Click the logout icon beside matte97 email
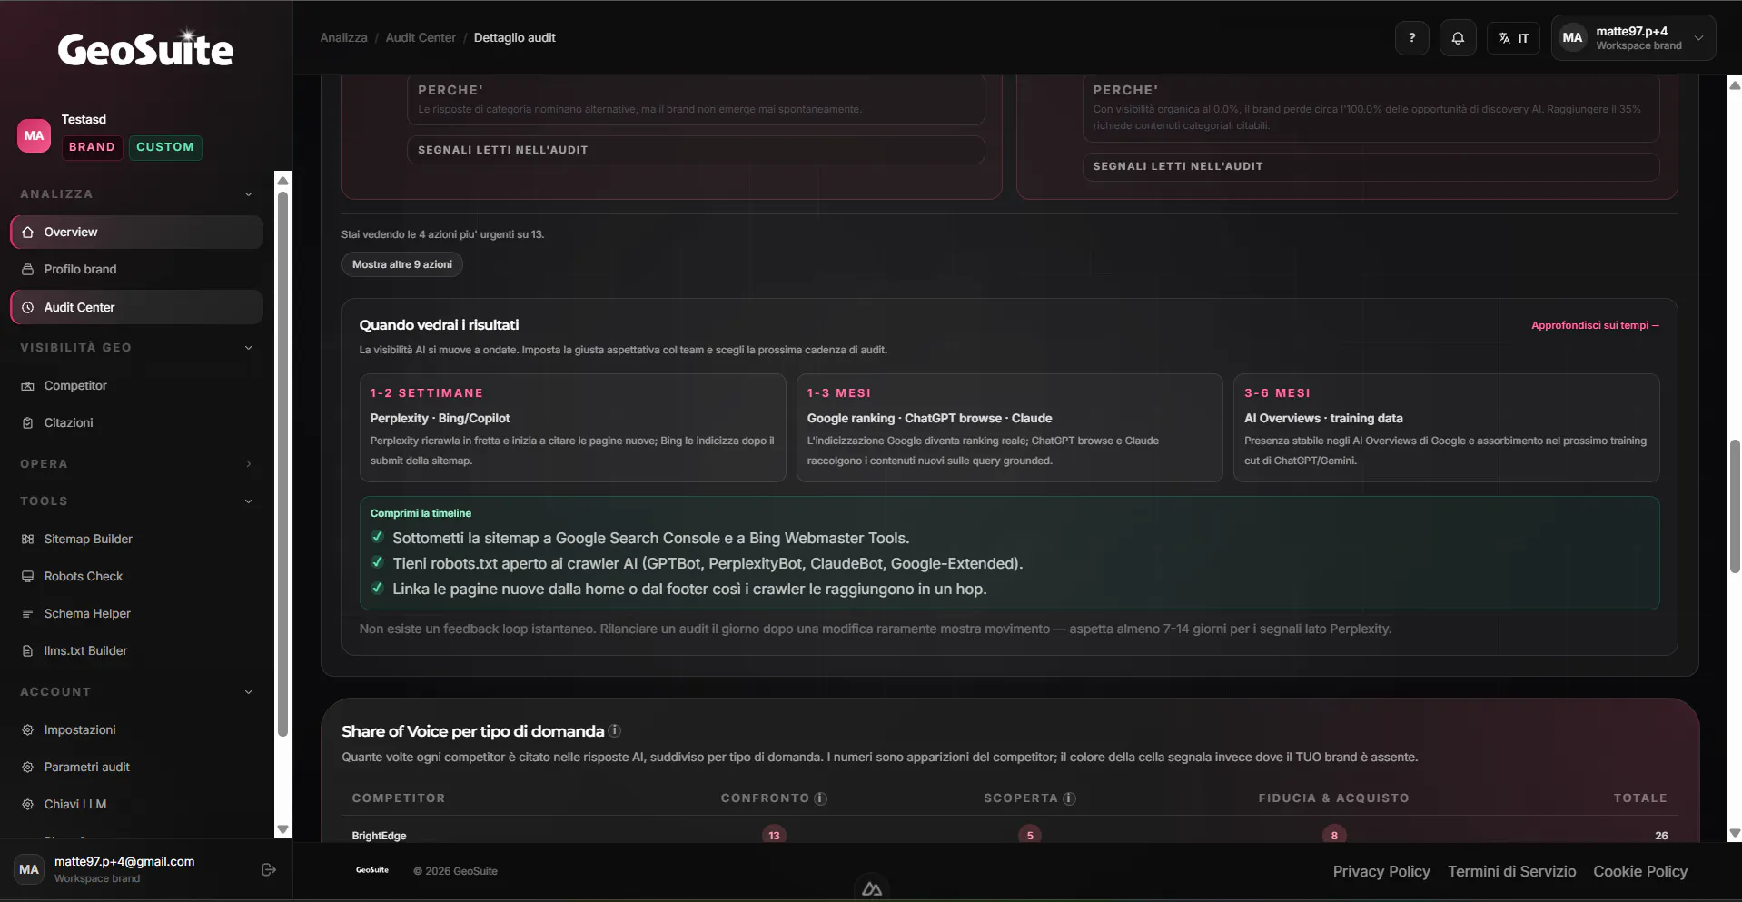Image resolution: width=1742 pixels, height=902 pixels. [x=268, y=869]
